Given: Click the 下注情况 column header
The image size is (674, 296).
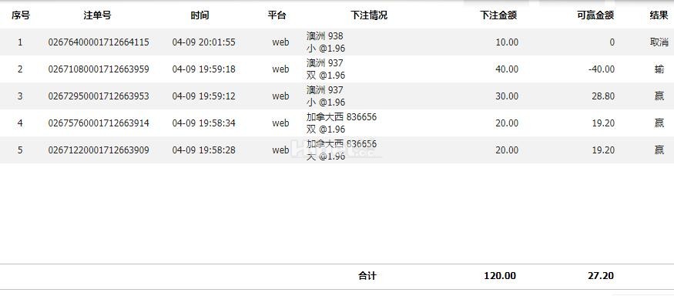Looking at the screenshot, I should [x=369, y=15].
